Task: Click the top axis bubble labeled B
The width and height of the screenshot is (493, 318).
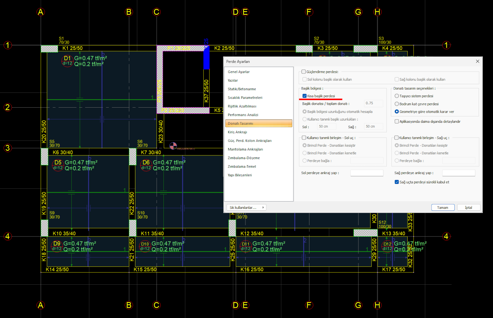Action: click(129, 12)
